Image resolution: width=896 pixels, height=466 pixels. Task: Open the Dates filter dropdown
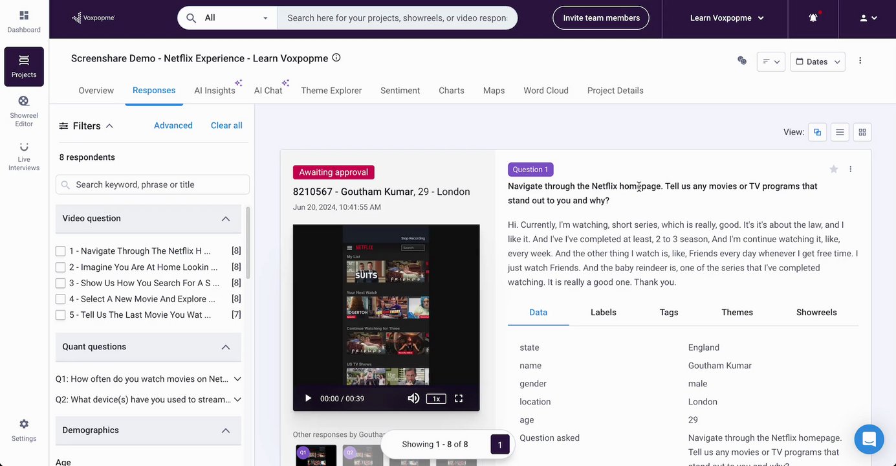pos(818,61)
